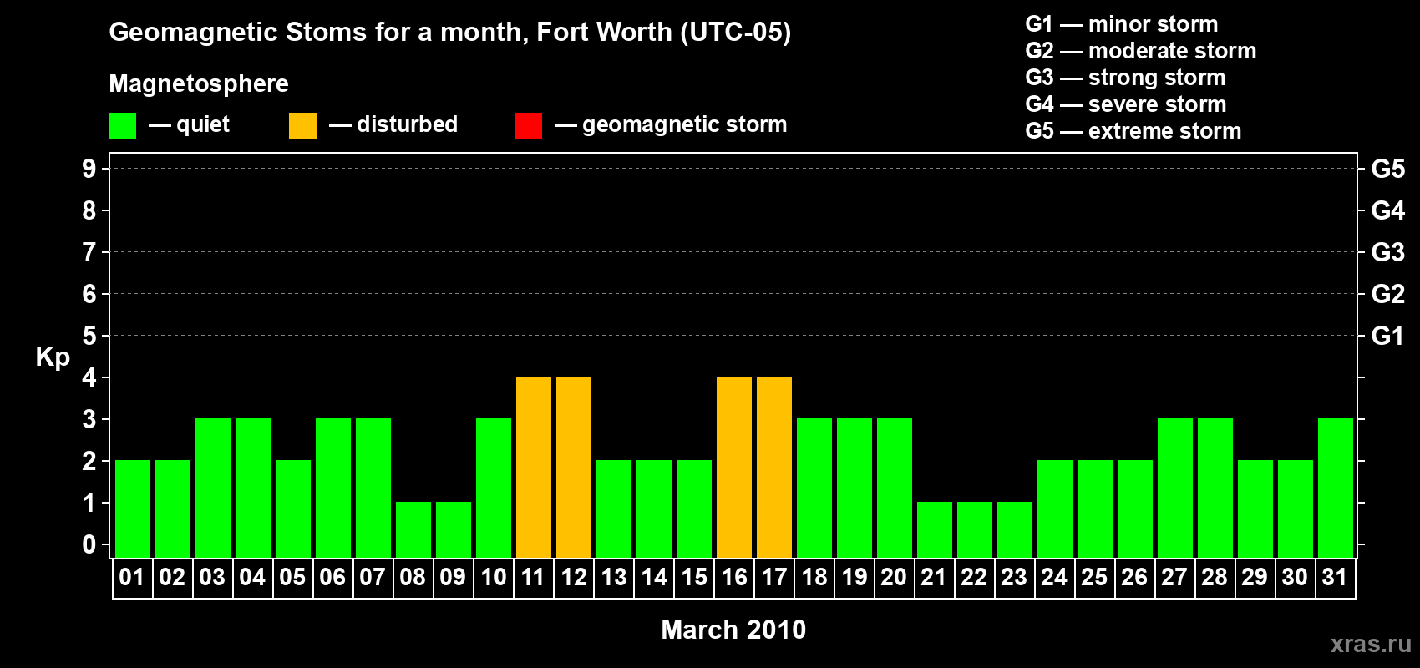Click the day 16 date label

733,577
